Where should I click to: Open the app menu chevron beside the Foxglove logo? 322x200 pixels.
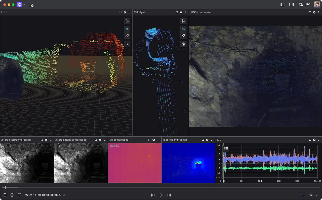tap(24, 5)
